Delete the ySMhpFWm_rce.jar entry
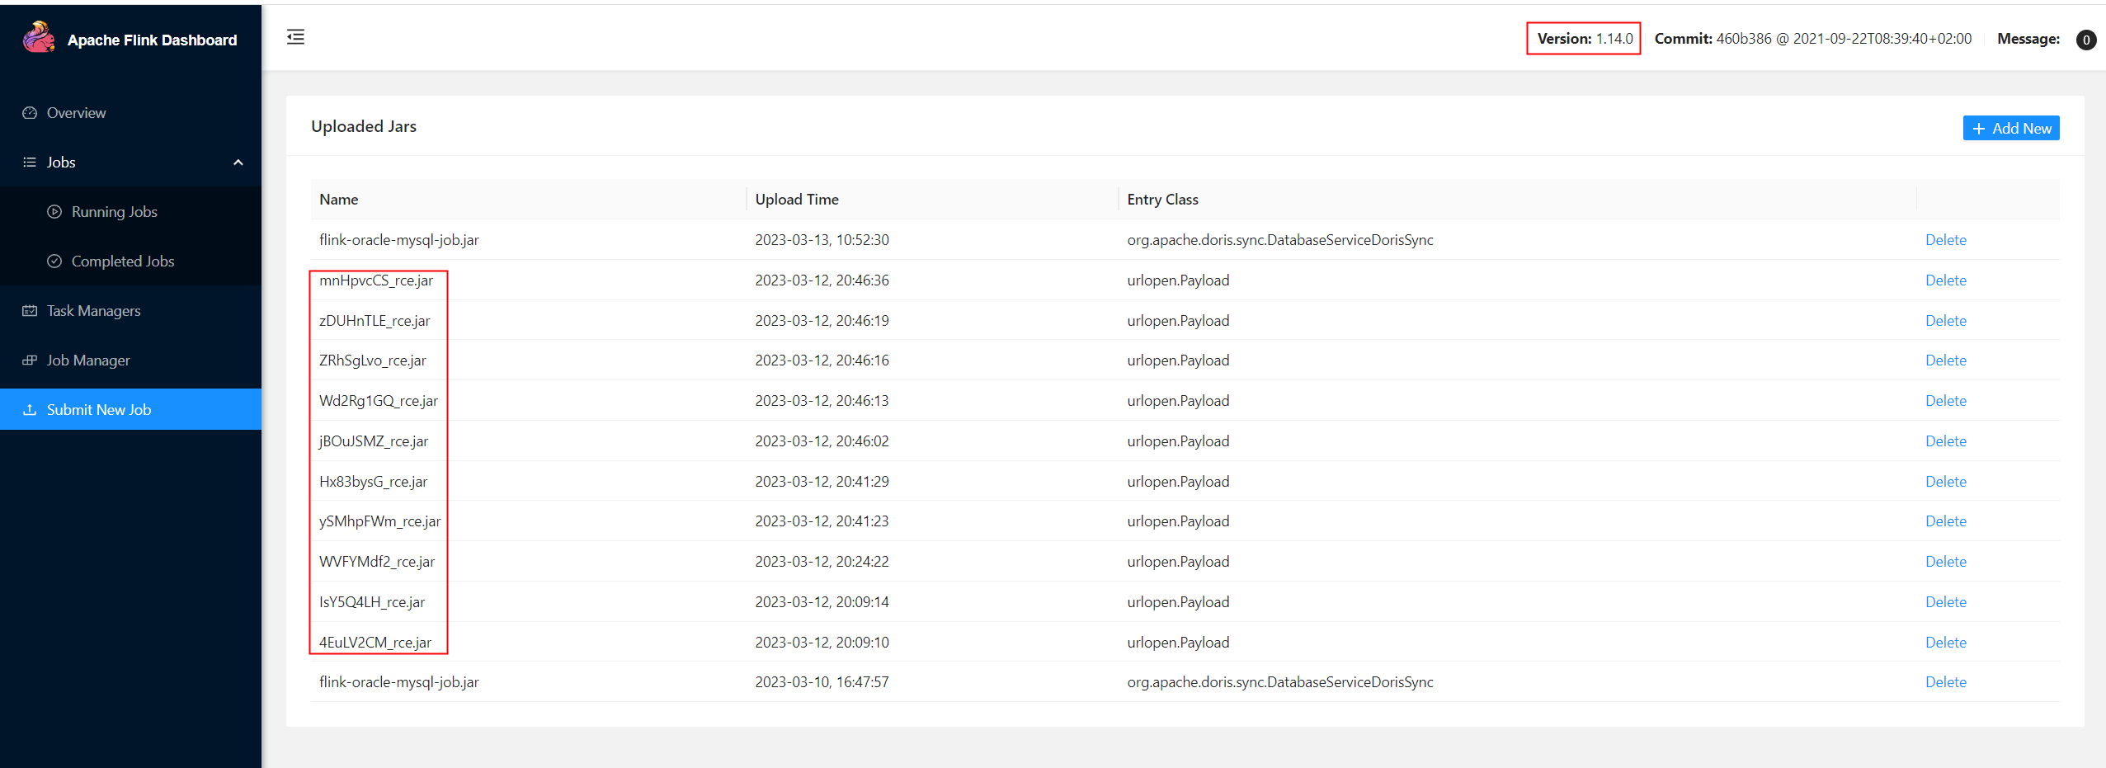2106x768 pixels. (1946, 521)
